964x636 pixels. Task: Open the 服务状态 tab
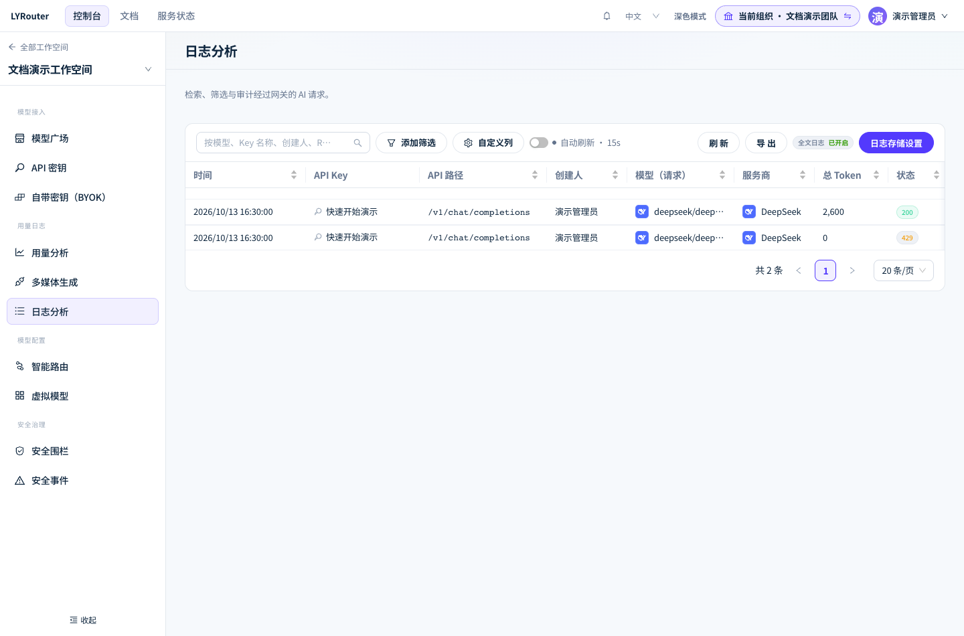(x=176, y=16)
